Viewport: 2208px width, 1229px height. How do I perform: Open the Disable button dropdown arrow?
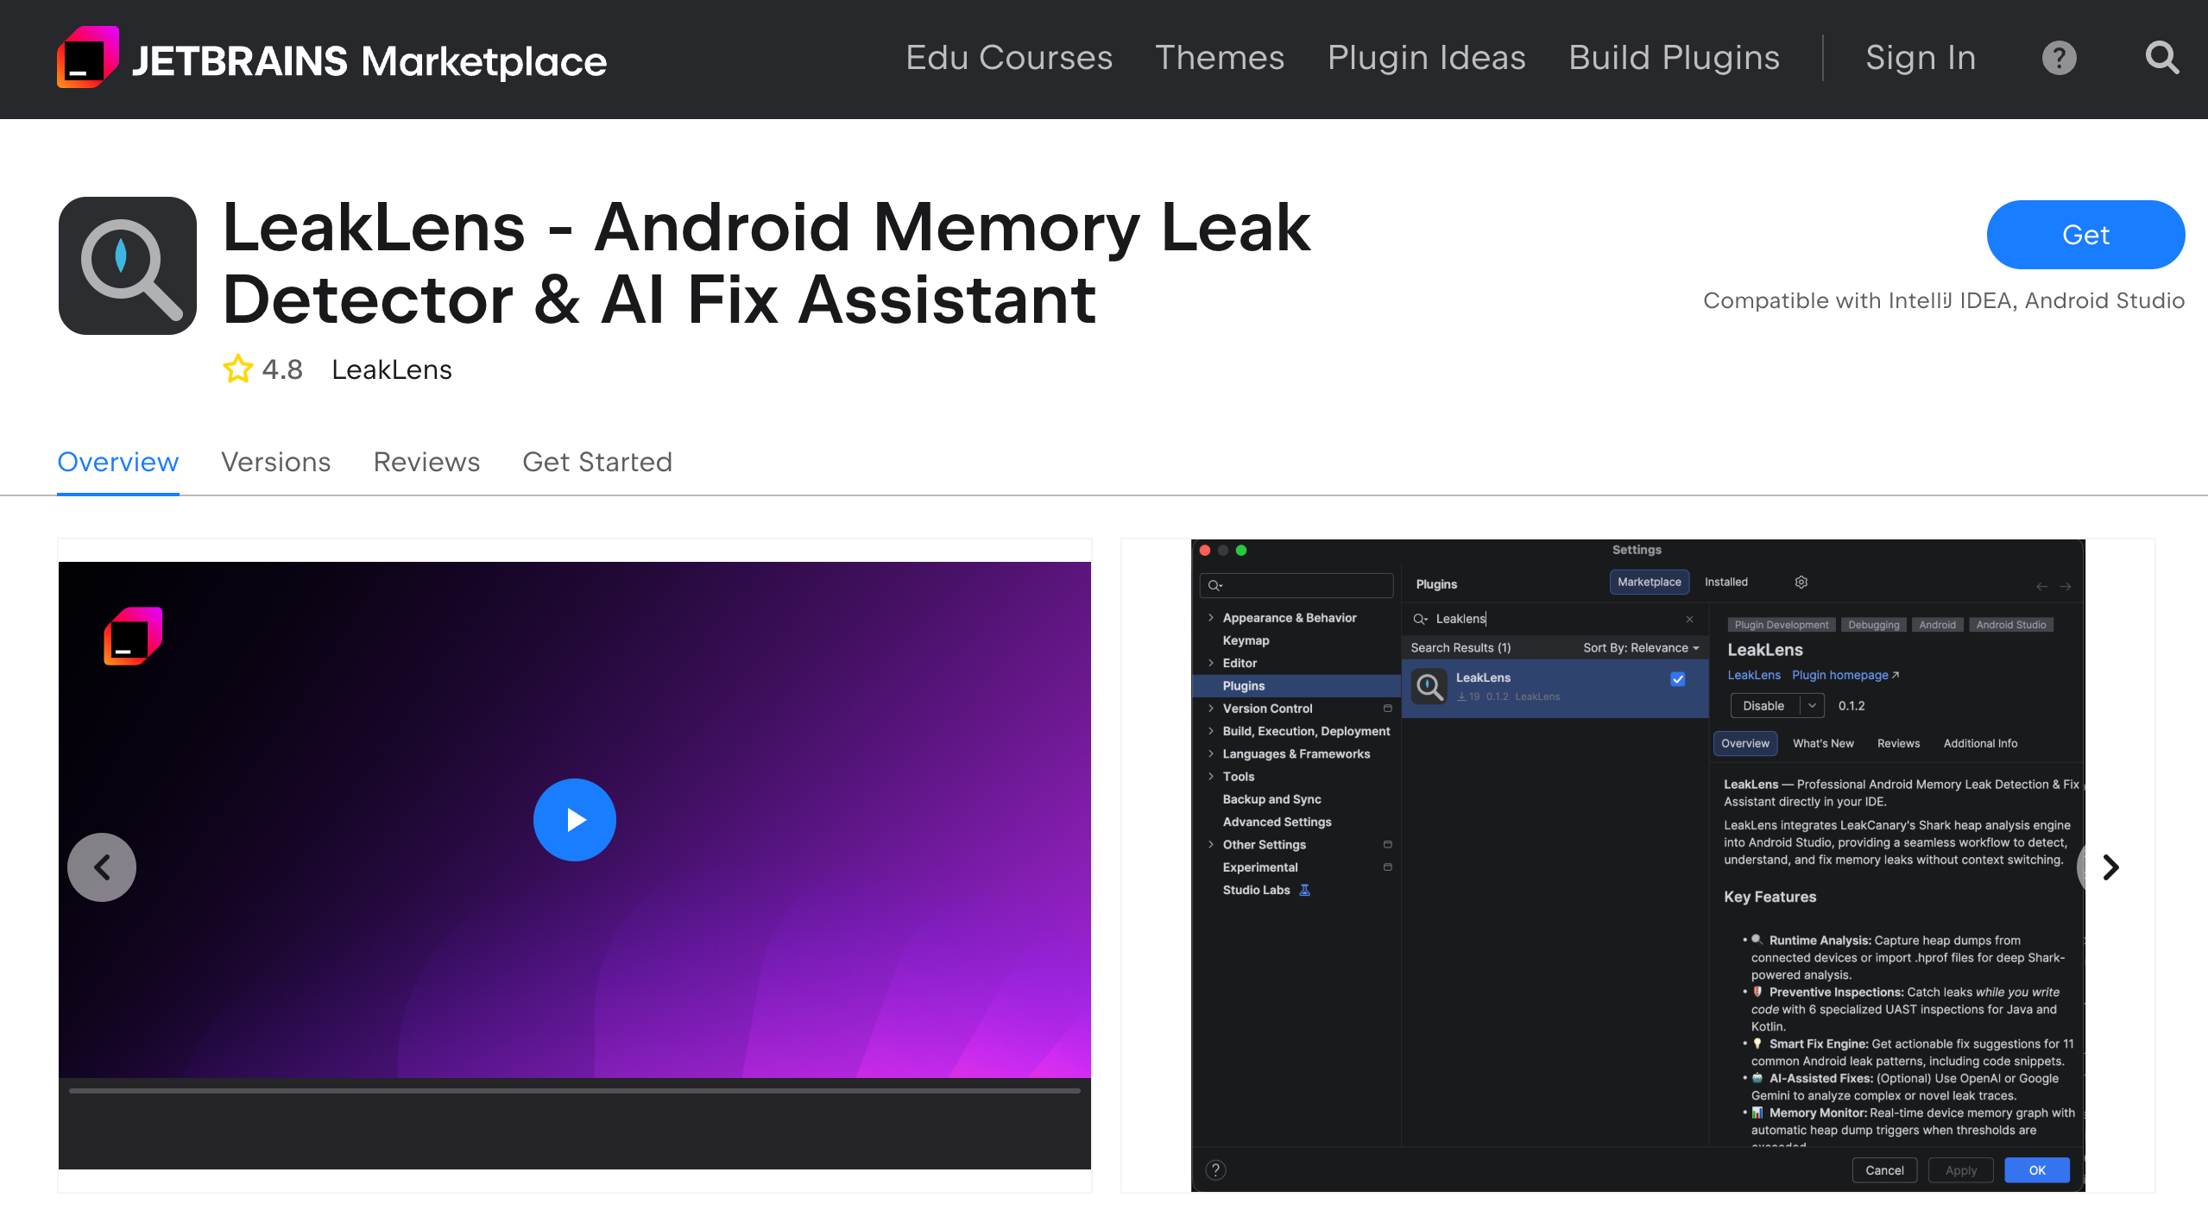1812,705
